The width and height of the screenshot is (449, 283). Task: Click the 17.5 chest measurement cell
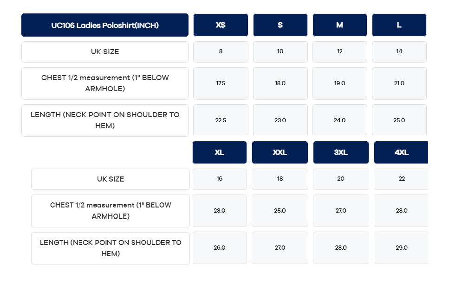221,83
